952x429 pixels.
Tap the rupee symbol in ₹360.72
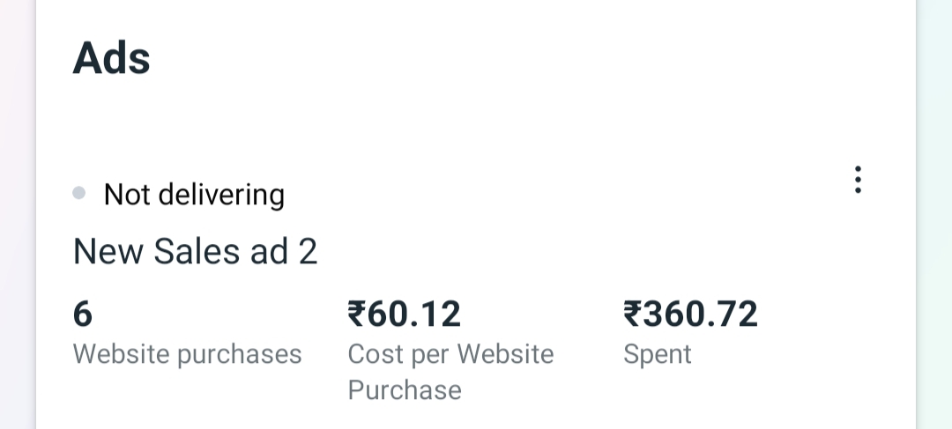click(633, 314)
